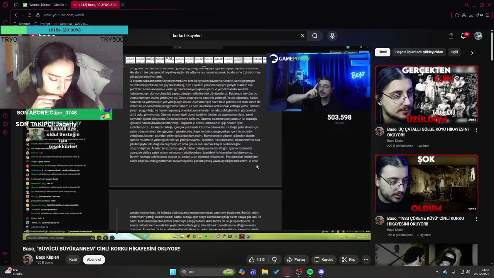Click the Windows Start button
The width and height of the screenshot is (494, 278).
[x=173, y=272]
